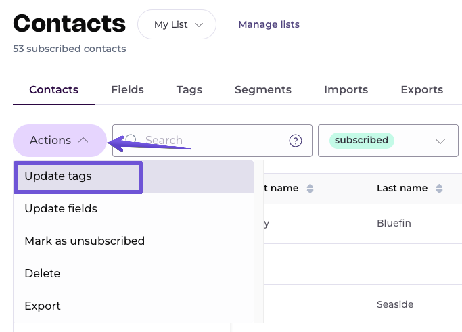Sort by Last name column arrows
The image size is (462, 332).
point(439,188)
